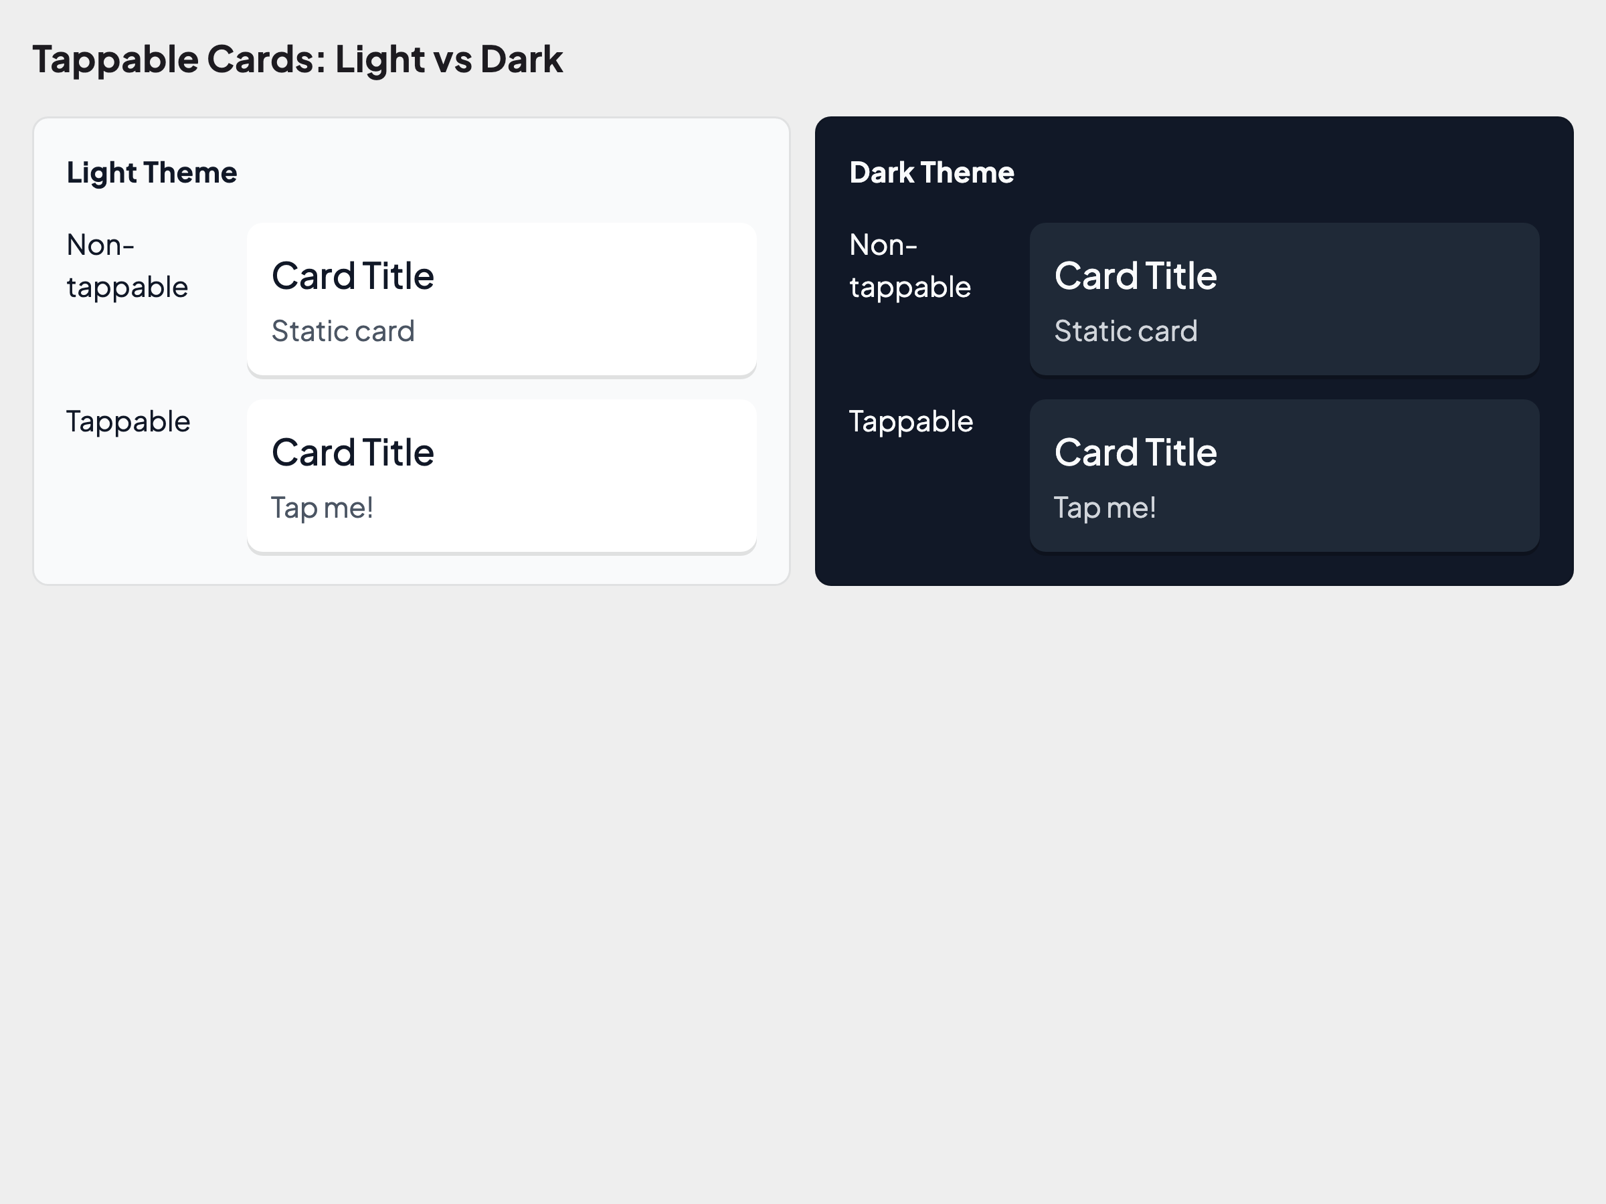1606x1204 pixels.
Task: Click "Static card" text in light theme
Action: [x=343, y=331]
